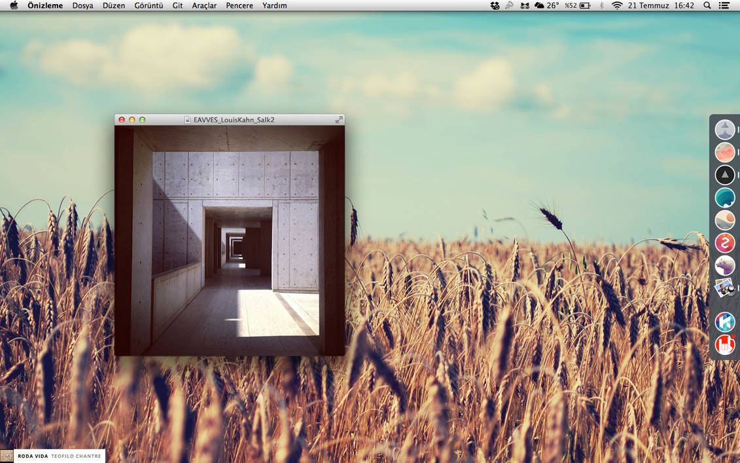Toggle fullscreen for the EAVVES_LouisKahn_Salk2 window
The height and width of the screenshot is (463, 740).
pos(339,120)
